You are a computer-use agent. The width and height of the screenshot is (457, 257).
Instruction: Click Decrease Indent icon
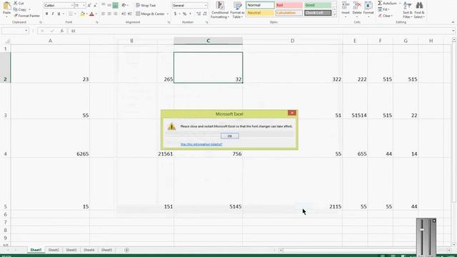124,14
